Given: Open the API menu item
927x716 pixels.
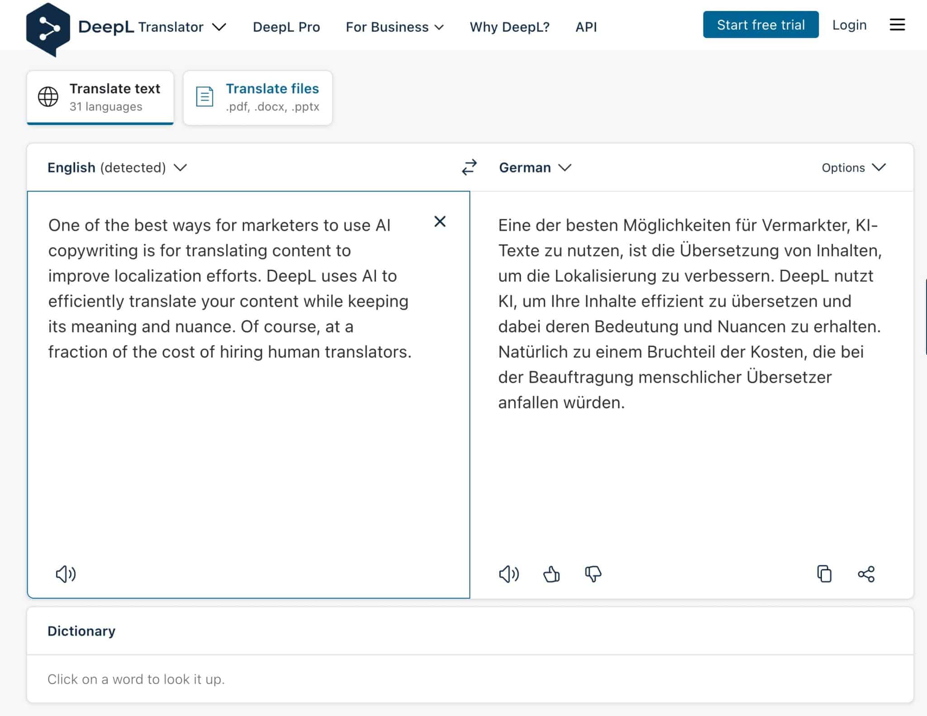Looking at the screenshot, I should coord(586,27).
